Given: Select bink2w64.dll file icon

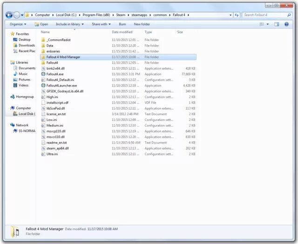Looking at the screenshot, I should click(x=43, y=68).
